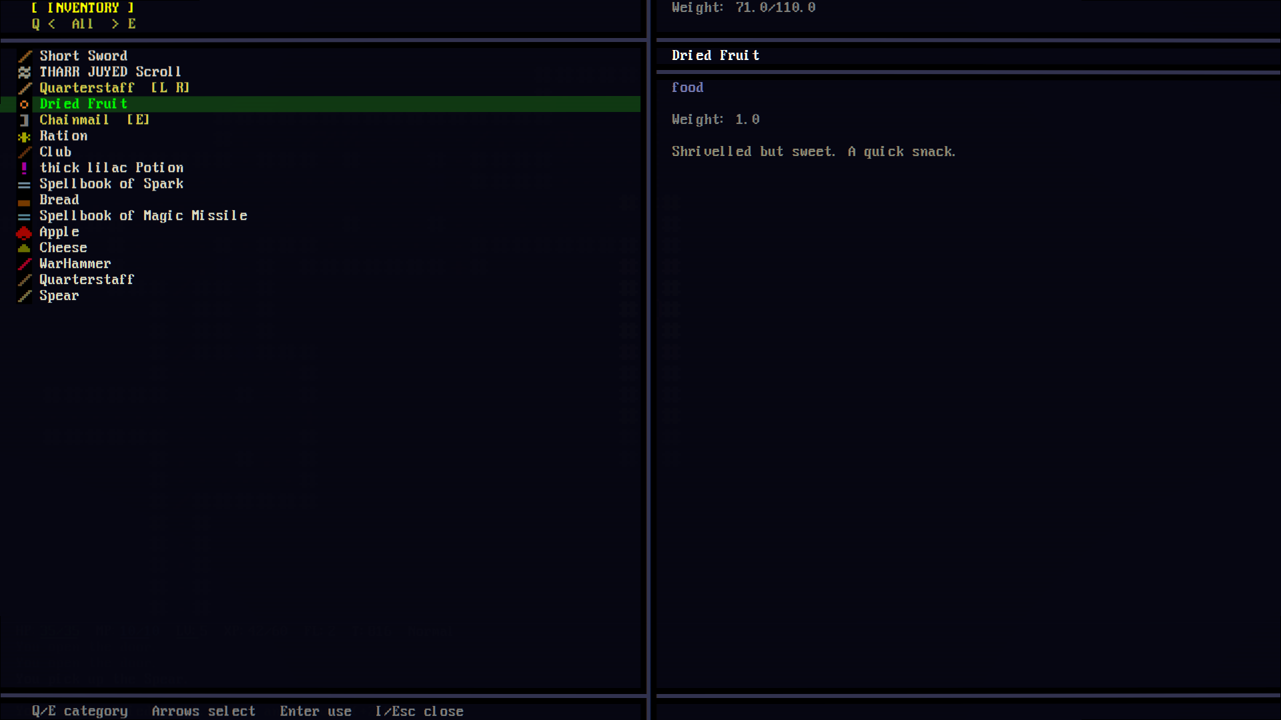Select the THARR JUYED Scroll row

pyautogui.click(x=320, y=72)
